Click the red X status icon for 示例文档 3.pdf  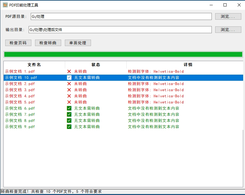coord(69,90)
